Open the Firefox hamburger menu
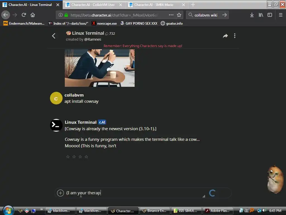This screenshot has width=286, height=215. tap(281, 15)
